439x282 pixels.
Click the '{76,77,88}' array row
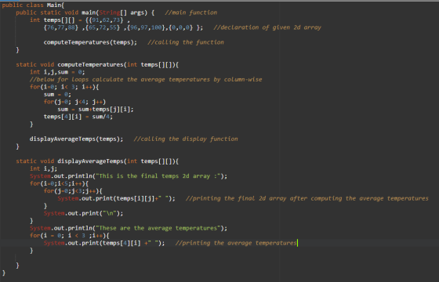pyautogui.click(x=61, y=27)
